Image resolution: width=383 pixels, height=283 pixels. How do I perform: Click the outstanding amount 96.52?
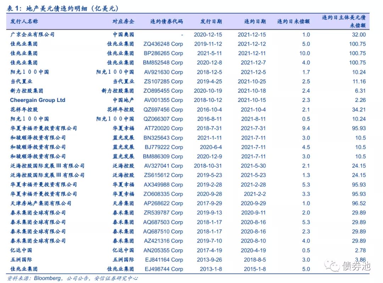[359, 203]
